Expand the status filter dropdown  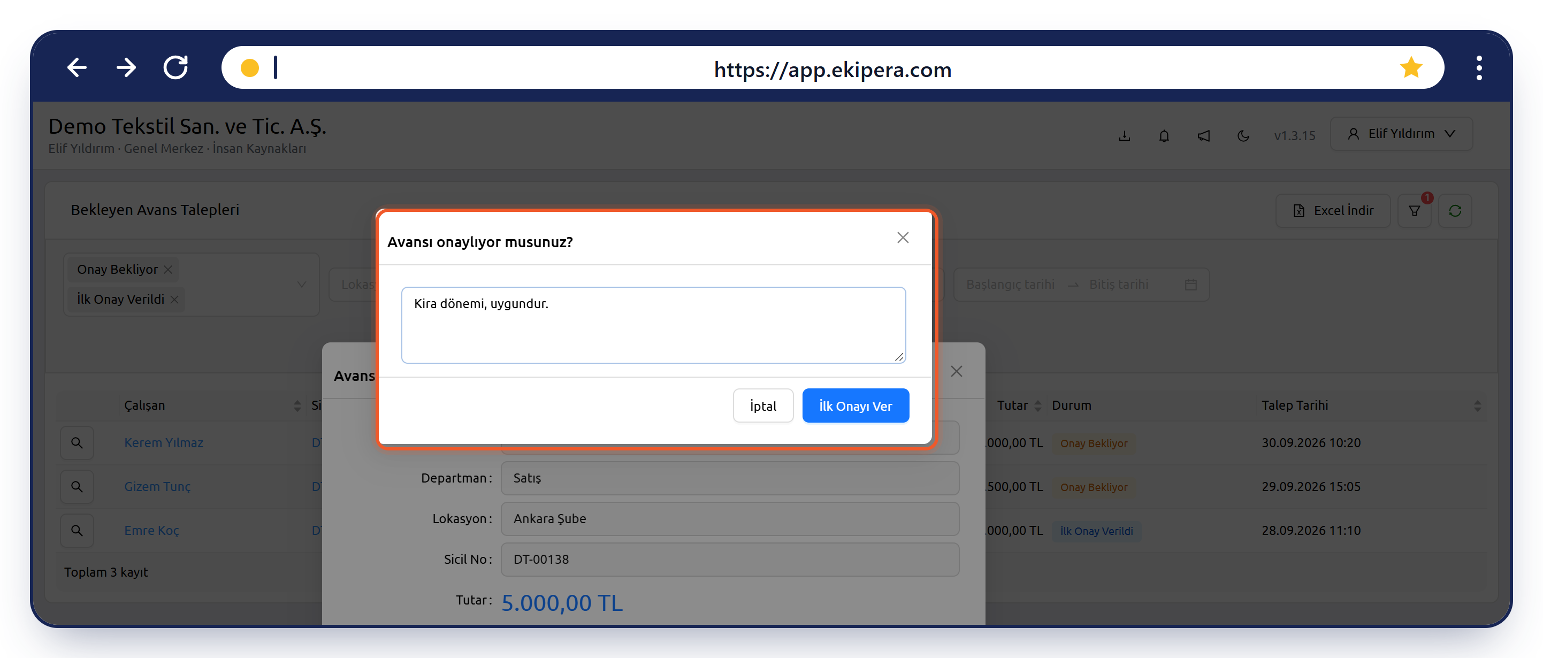coord(301,285)
